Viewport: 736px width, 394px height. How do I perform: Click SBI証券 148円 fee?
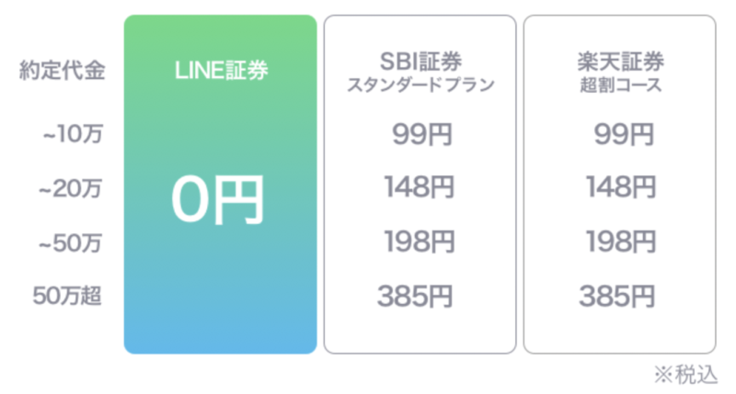click(420, 187)
